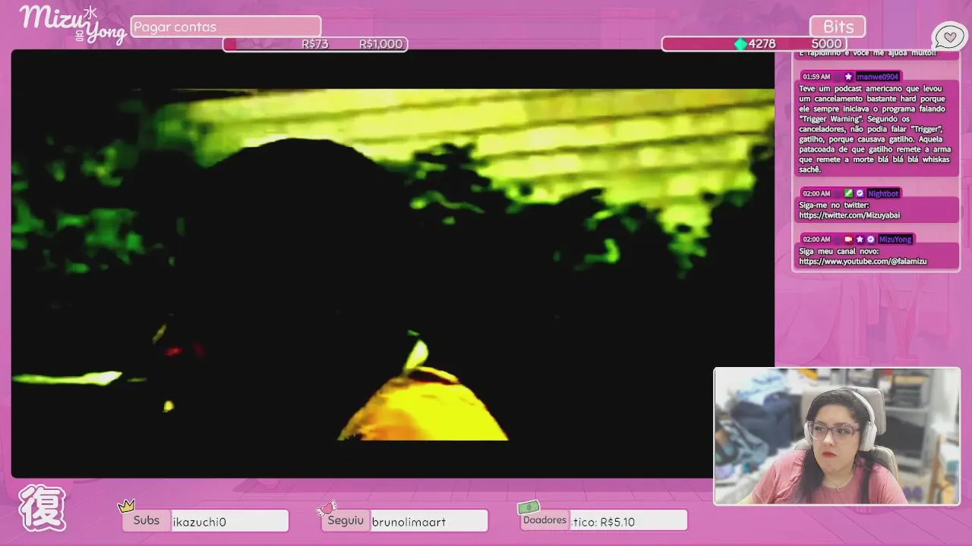Click the candy icon above Seguiu
This screenshot has width=972, height=546.
click(x=327, y=507)
